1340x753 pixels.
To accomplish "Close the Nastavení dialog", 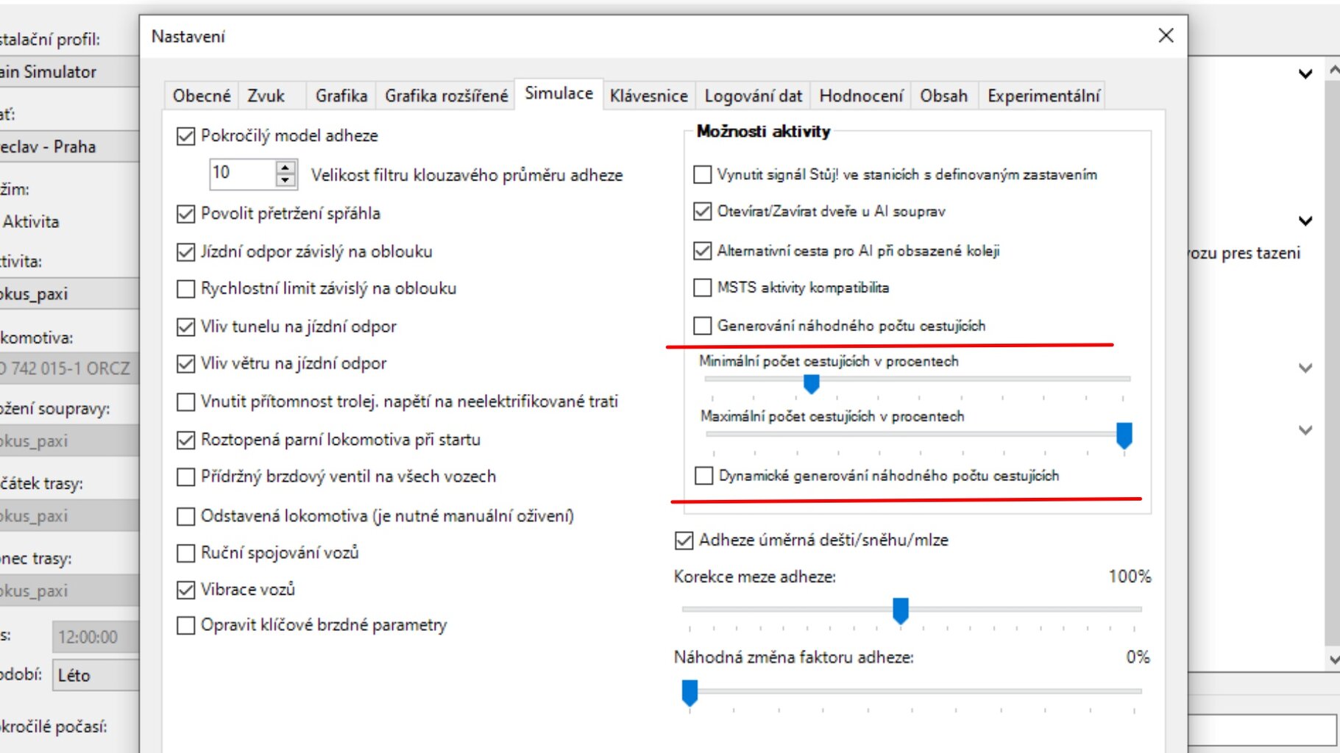I will 1166,35.
